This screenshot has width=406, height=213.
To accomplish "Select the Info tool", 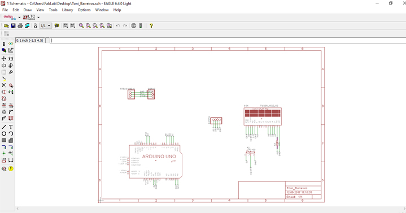I will coord(4,44).
